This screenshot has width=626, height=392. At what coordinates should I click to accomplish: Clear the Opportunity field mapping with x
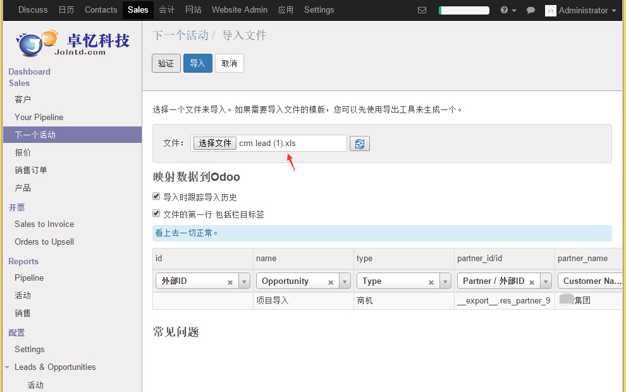coord(331,282)
